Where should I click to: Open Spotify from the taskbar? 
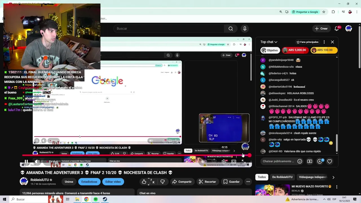point(96,199)
